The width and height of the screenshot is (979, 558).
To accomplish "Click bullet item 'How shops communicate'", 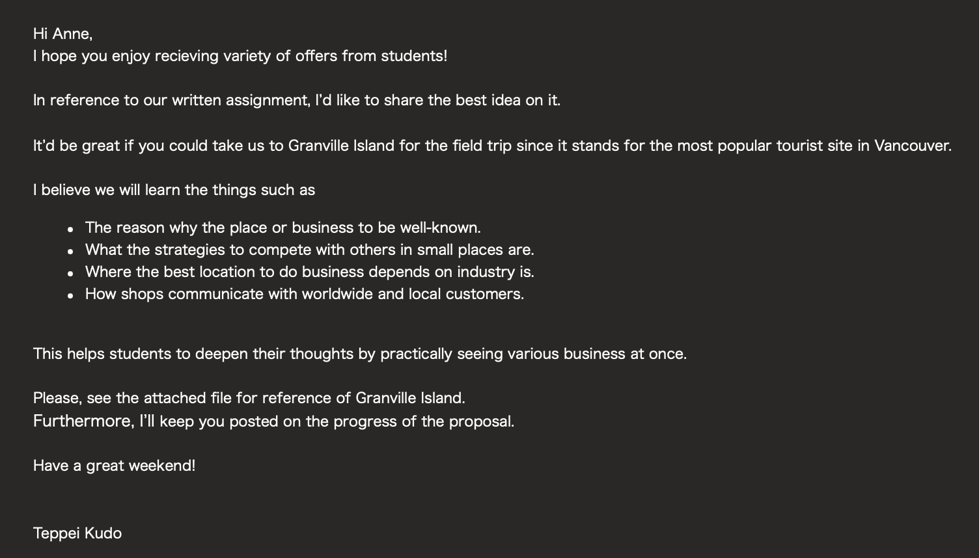I will pyautogui.click(x=304, y=294).
